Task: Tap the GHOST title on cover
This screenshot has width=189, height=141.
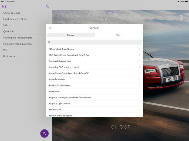Action: click(x=120, y=127)
